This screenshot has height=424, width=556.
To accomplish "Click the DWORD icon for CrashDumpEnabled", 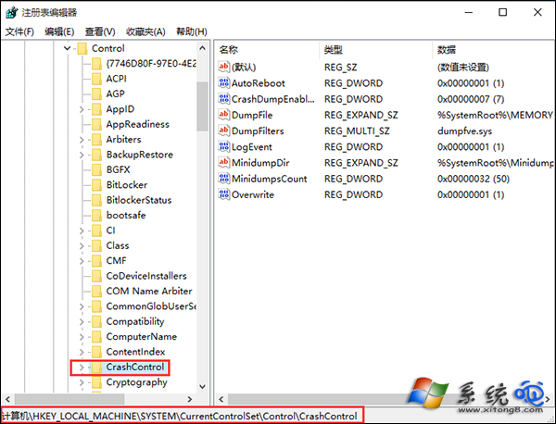I will (x=223, y=98).
